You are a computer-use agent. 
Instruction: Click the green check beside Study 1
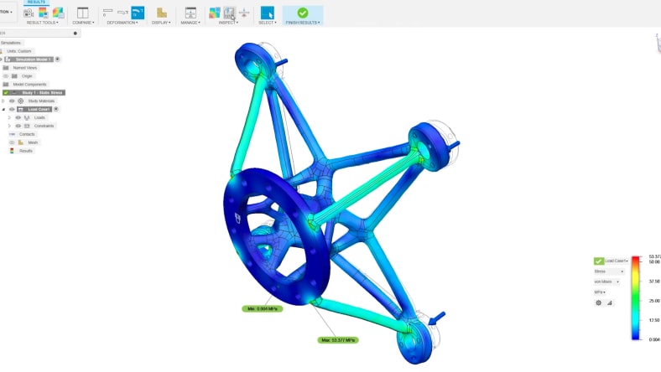pos(6,93)
